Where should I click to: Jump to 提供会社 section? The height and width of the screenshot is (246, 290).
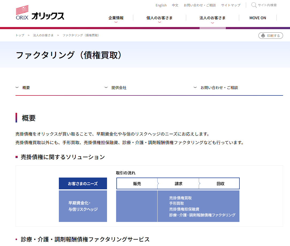point(119,87)
